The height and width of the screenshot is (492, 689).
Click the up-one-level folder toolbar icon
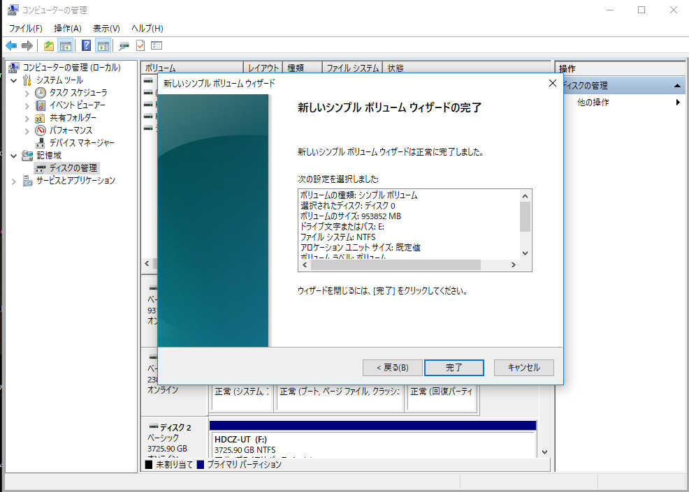point(48,45)
